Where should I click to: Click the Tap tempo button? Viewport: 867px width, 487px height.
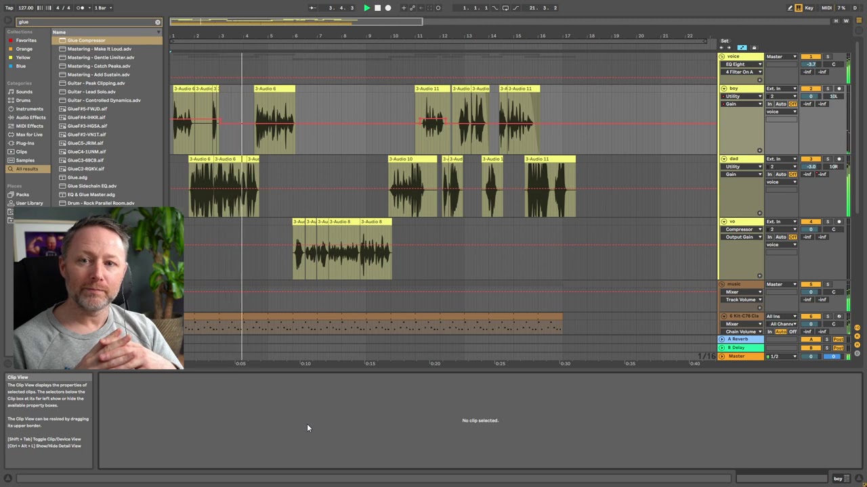9,8
